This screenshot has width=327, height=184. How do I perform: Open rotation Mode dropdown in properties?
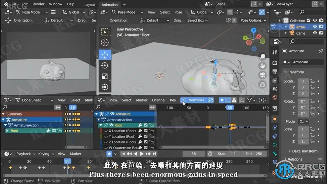coord(304,122)
